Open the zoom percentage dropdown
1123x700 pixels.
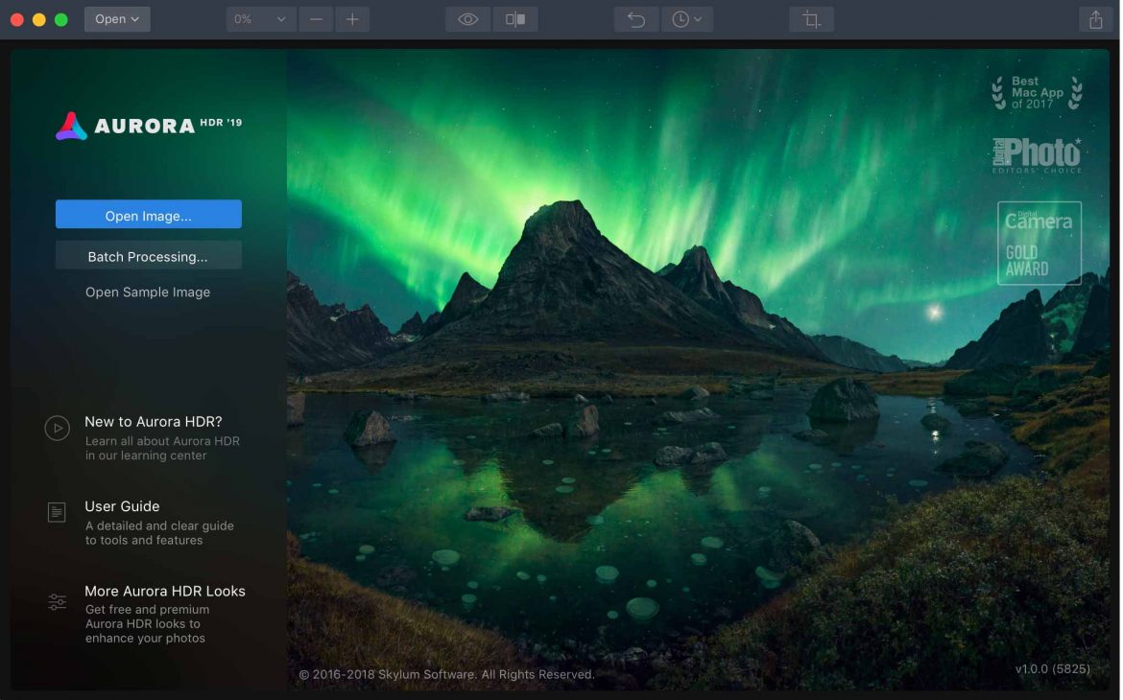click(261, 19)
